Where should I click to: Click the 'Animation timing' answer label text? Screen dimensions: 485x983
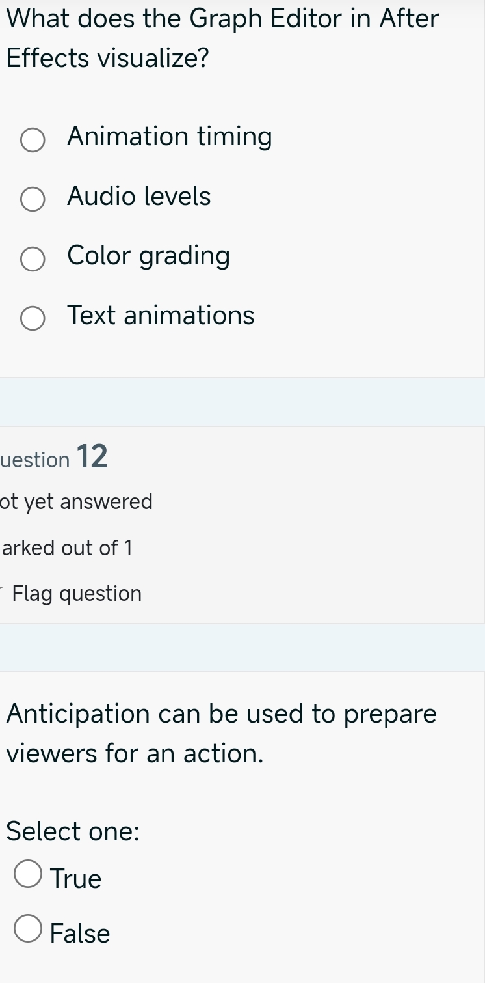point(169,137)
